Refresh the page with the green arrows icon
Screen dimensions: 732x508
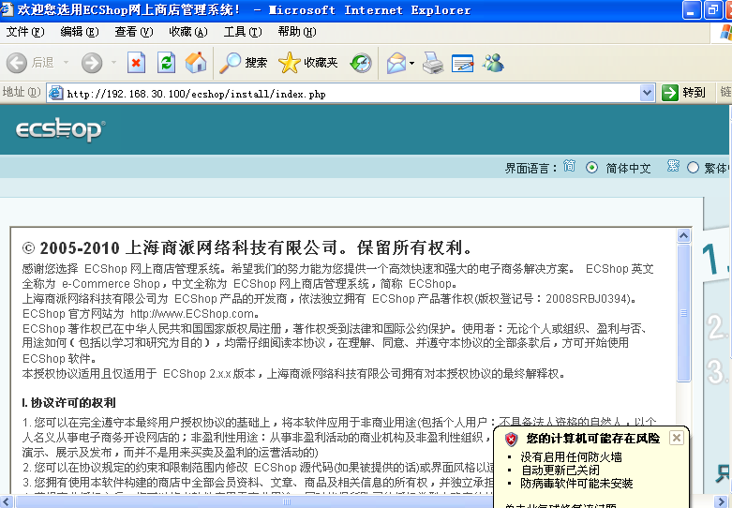click(166, 63)
